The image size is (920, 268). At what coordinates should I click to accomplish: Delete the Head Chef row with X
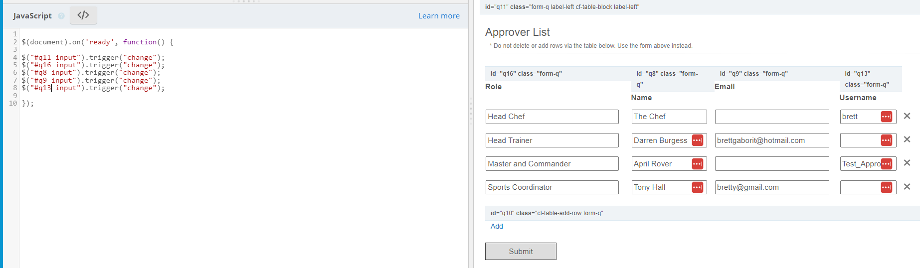[x=907, y=116]
